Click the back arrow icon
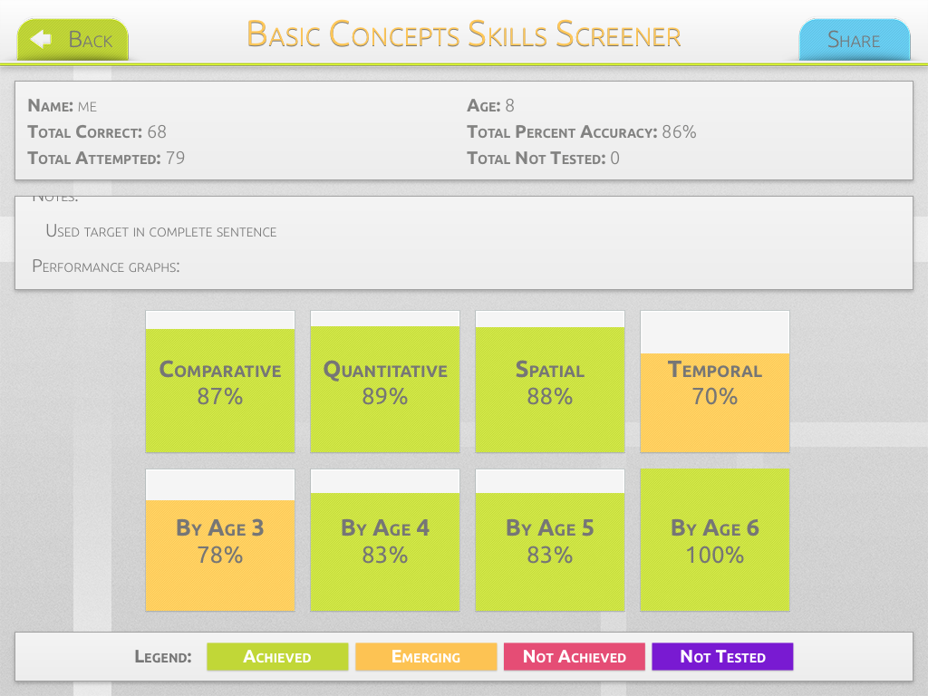The width and height of the screenshot is (928, 696). click(38, 37)
